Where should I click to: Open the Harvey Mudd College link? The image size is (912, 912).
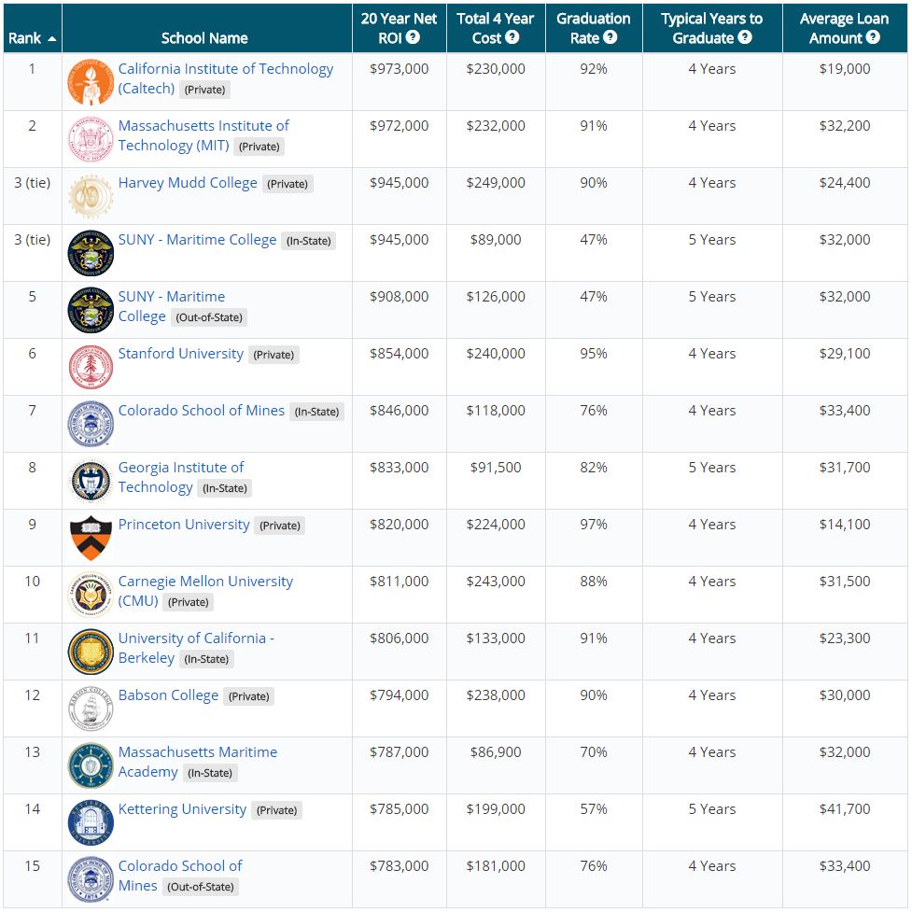188,183
